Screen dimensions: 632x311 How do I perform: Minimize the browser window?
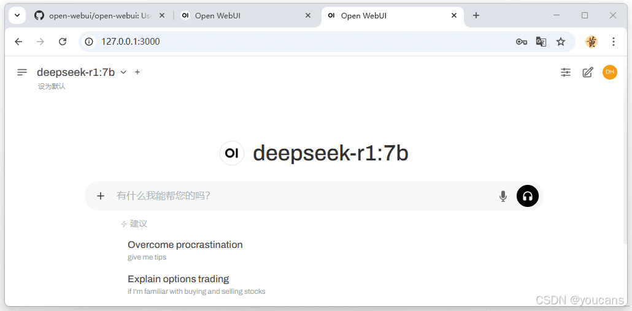point(557,15)
